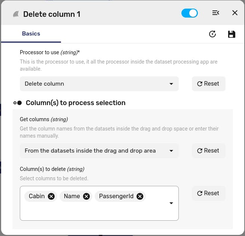245x236 pixels.
Task: Save settings with the floppy disk icon
Action: [232, 34]
